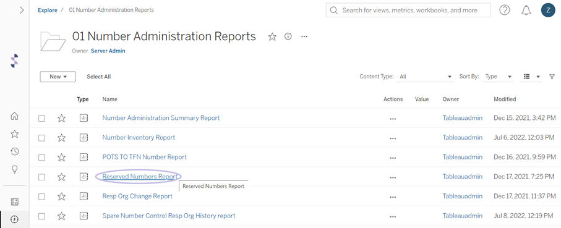The image size is (561, 228).
Task: Click Select All
Action: (99, 77)
